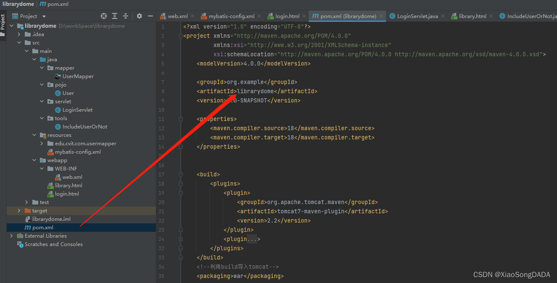Viewport: 557px width, 283px height.
Task: Click the User class icon in pojo
Action: coord(58,93)
